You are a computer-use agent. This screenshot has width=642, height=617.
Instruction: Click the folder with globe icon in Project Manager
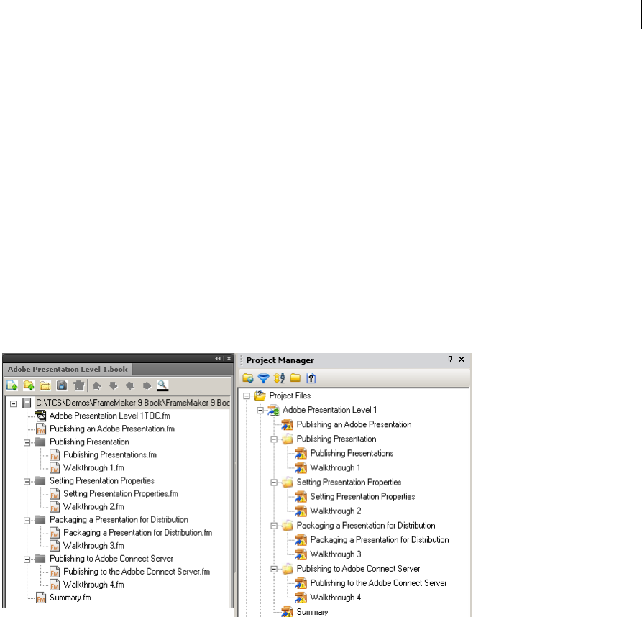click(x=248, y=378)
